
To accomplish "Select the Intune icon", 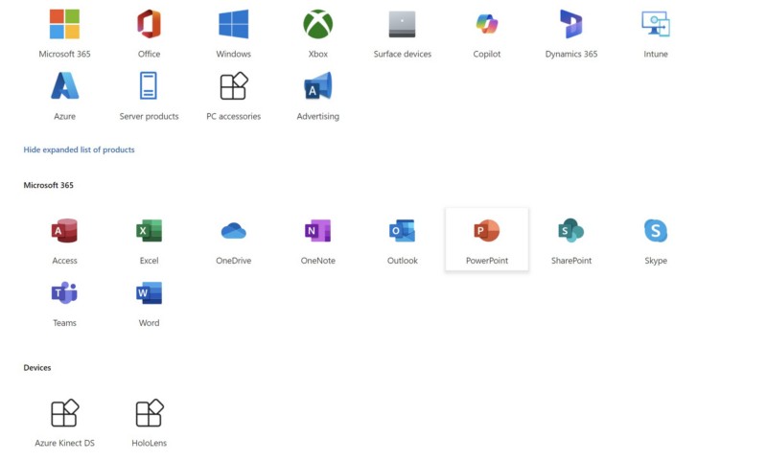I will click(x=656, y=24).
